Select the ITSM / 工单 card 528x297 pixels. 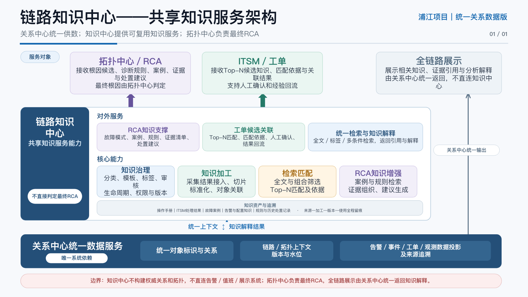pyautogui.click(x=262, y=73)
